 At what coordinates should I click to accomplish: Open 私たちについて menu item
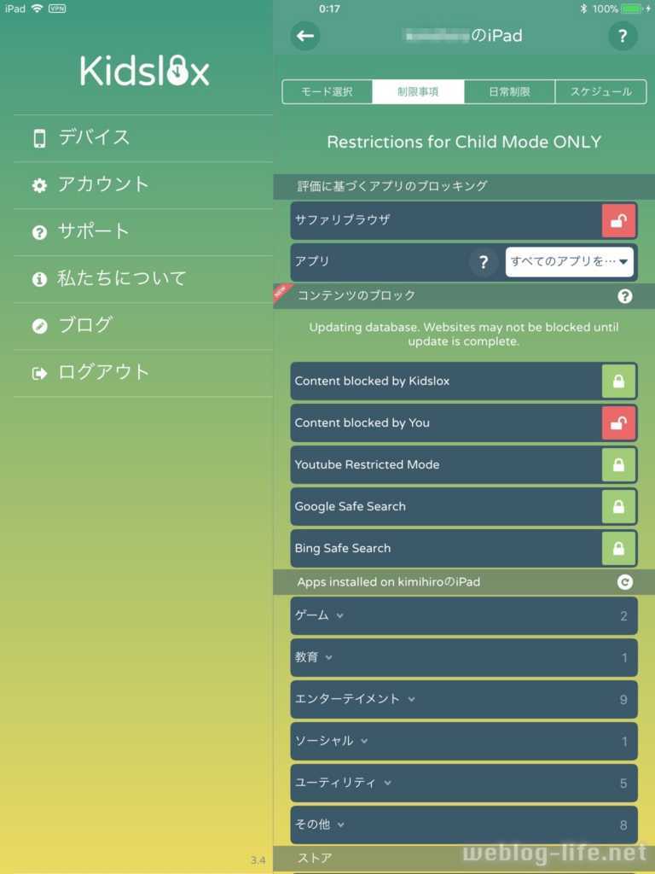pyautogui.click(x=143, y=279)
